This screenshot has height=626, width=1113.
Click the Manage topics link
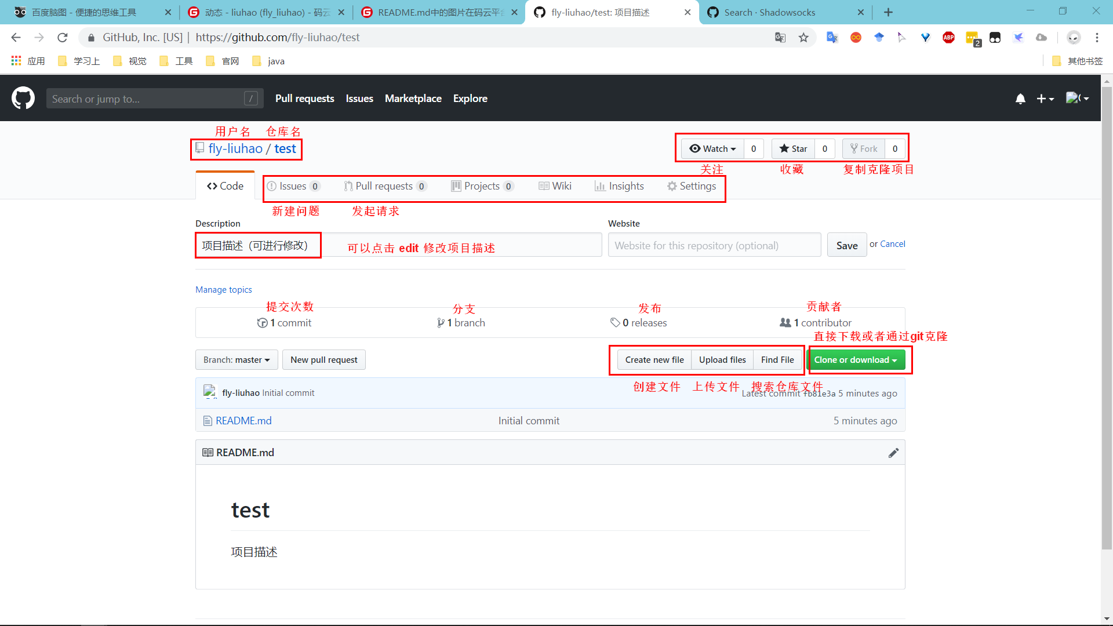click(x=224, y=290)
